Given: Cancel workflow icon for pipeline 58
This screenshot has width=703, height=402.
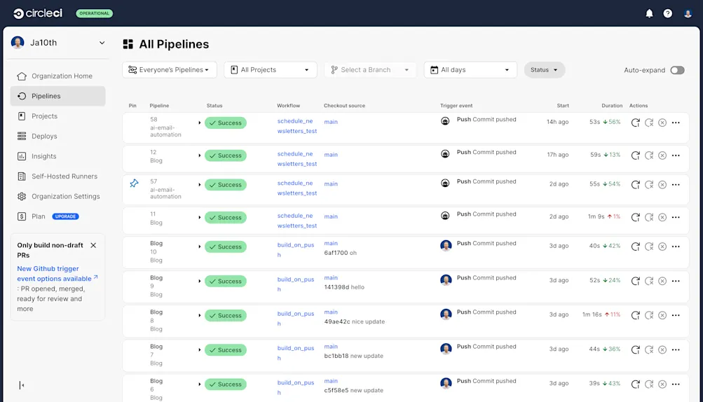Looking at the screenshot, I should pos(662,123).
